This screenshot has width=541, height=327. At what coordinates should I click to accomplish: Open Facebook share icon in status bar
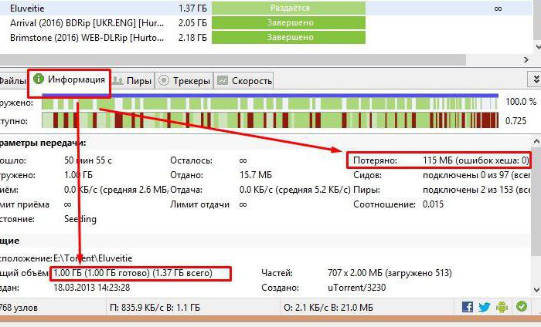click(x=468, y=307)
